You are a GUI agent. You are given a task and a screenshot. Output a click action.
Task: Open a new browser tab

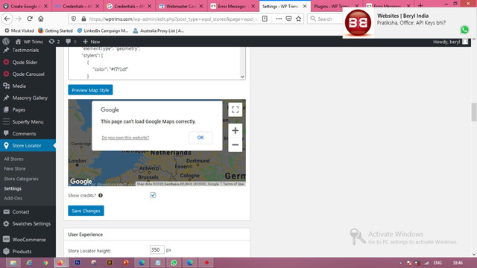420,6
